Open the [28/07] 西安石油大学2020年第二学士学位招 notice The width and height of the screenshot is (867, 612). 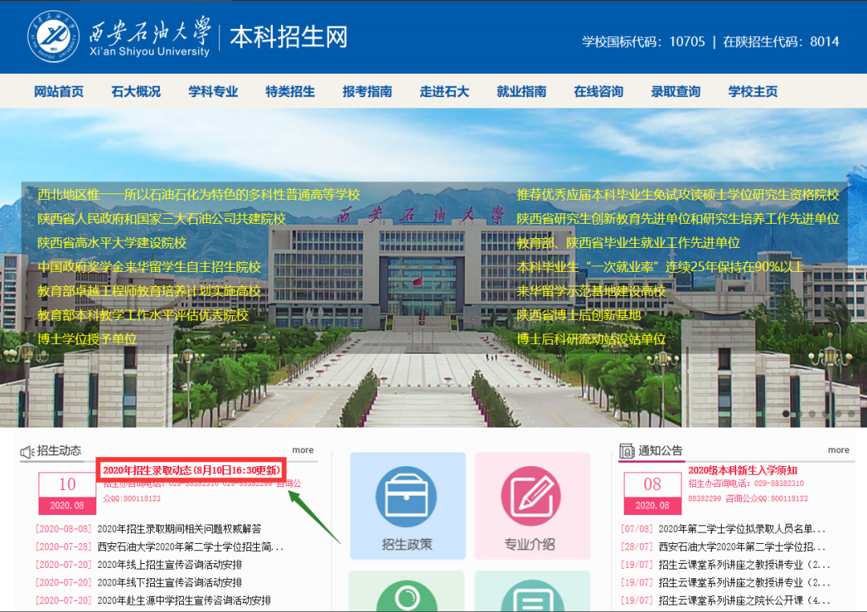(742, 547)
